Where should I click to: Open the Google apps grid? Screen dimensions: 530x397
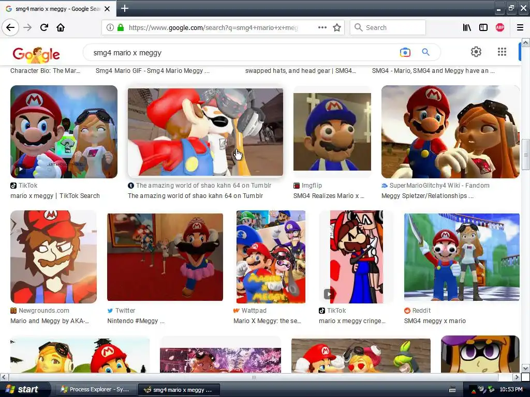pos(502,52)
